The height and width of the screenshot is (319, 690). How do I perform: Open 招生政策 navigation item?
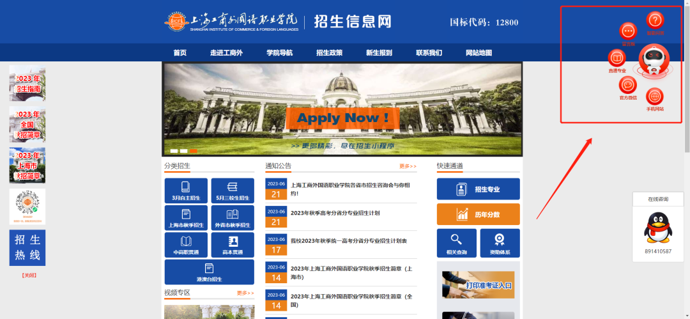click(329, 53)
